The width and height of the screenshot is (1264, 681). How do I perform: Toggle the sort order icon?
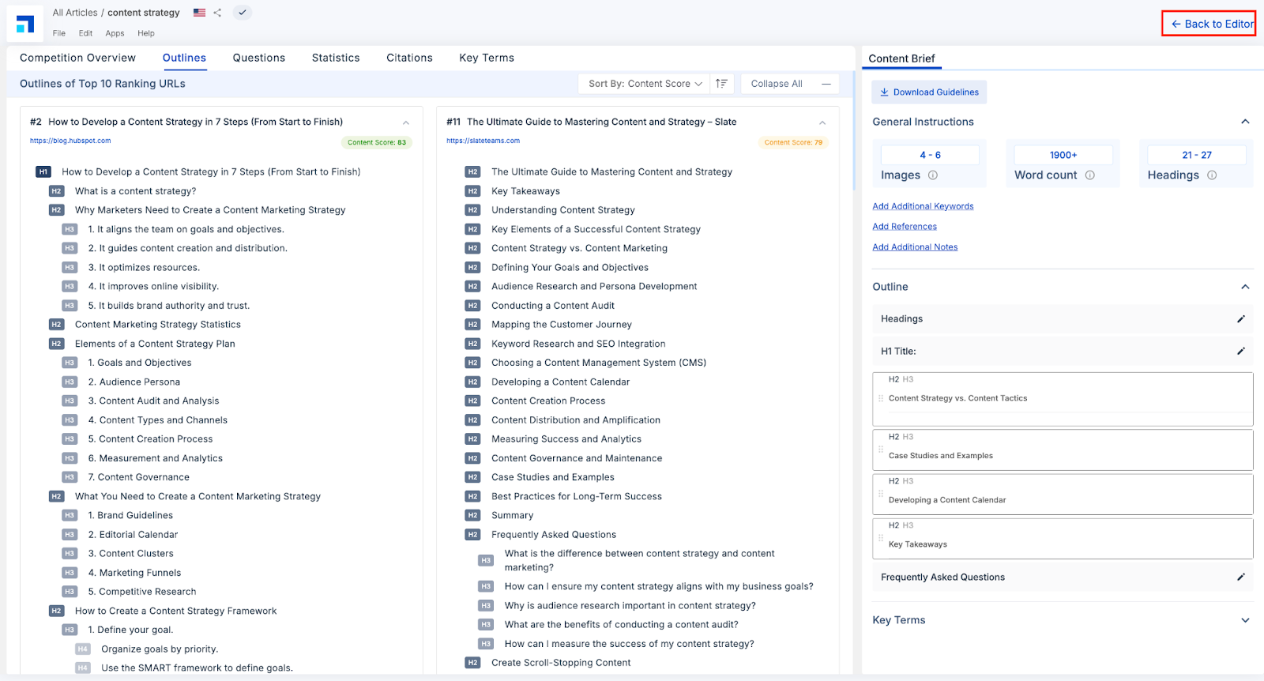pos(721,84)
